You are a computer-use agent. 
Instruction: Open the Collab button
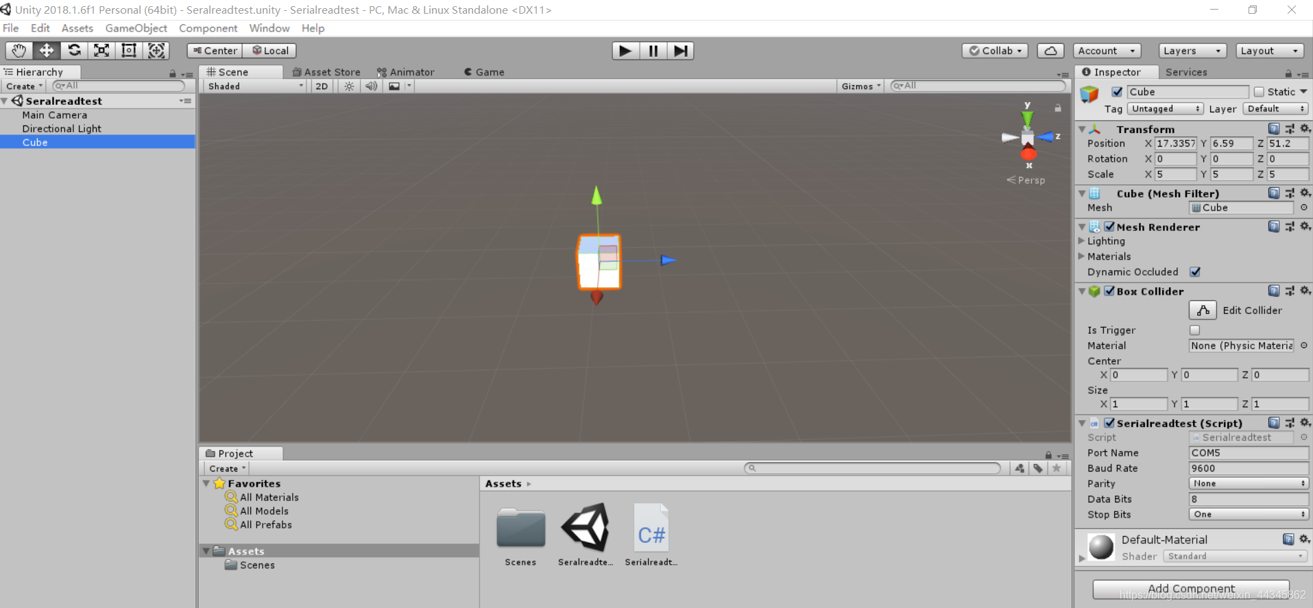(x=995, y=51)
